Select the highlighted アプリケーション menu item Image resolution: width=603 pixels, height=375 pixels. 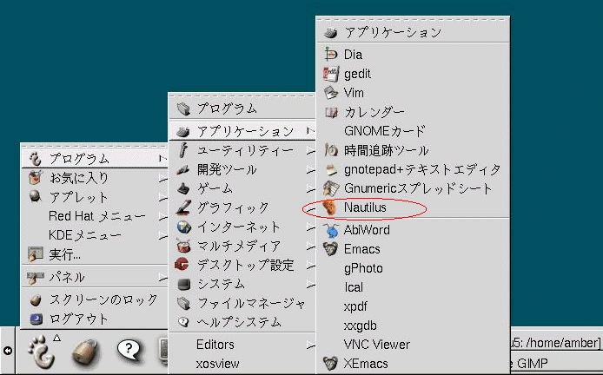(242, 131)
